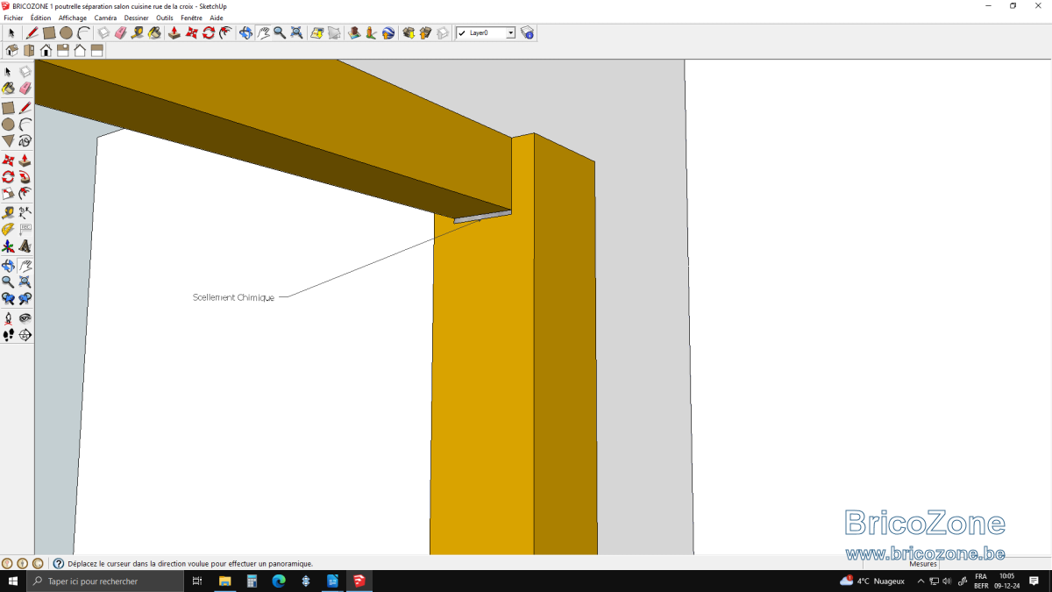1052x592 pixels.
Task: Toggle the checkmark beside Layer0
Action: [462, 33]
